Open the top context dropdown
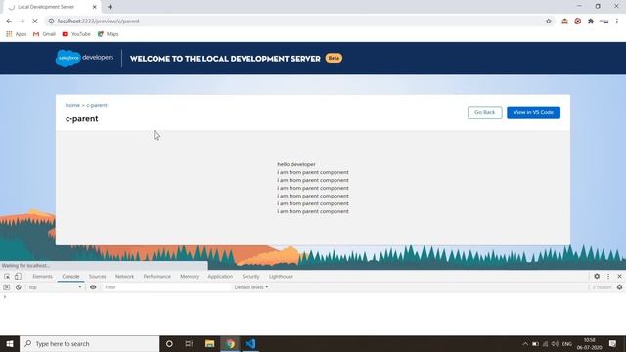 (55, 287)
